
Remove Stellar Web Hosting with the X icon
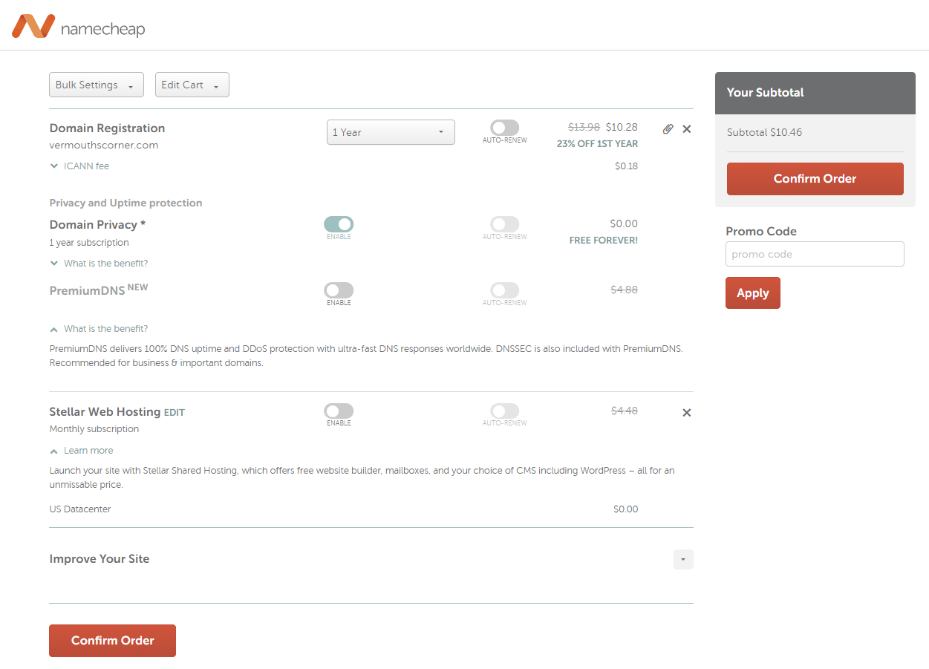pos(687,413)
